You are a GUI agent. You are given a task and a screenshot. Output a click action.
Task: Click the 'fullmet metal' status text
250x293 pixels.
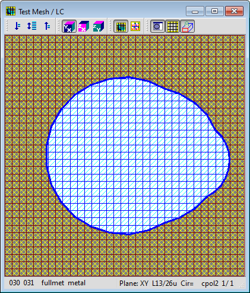(x=64, y=283)
